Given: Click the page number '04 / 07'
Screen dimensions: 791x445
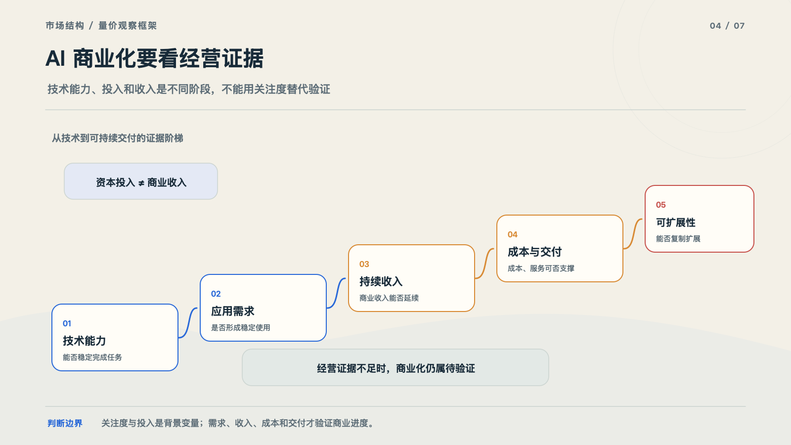Looking at the screenshot, I should pos(727,26).
